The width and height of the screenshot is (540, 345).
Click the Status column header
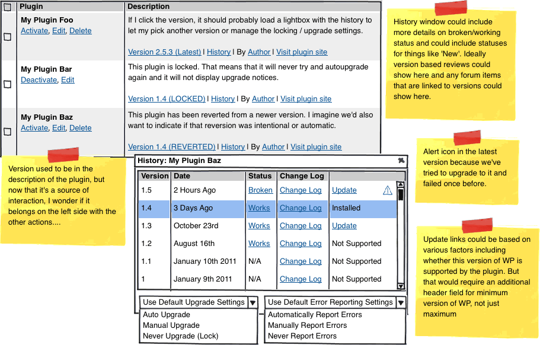pyautogui.click(x=260, y=176)
